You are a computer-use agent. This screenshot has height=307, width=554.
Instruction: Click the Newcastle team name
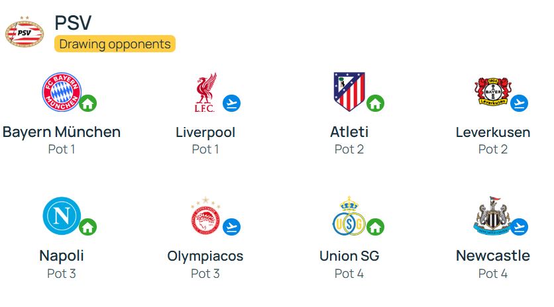(493, 255)
